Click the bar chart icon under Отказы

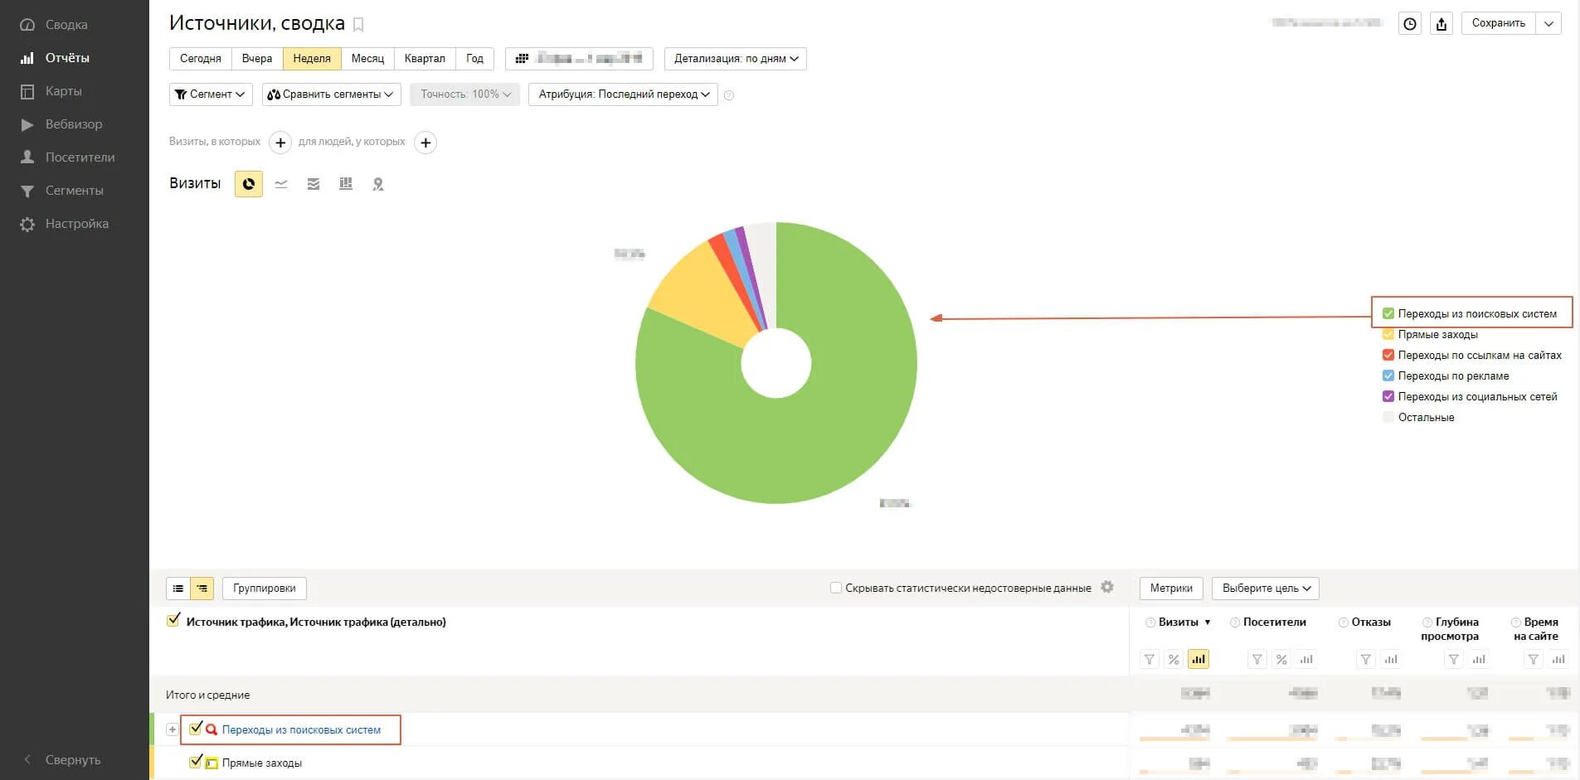[x=1391, y=660]
